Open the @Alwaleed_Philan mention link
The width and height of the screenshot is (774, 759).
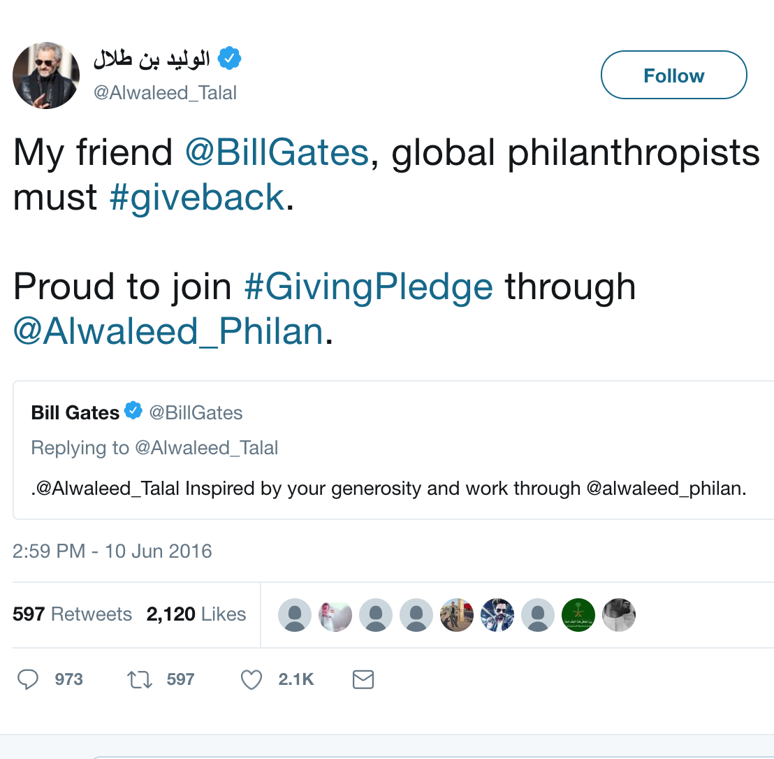168,331
